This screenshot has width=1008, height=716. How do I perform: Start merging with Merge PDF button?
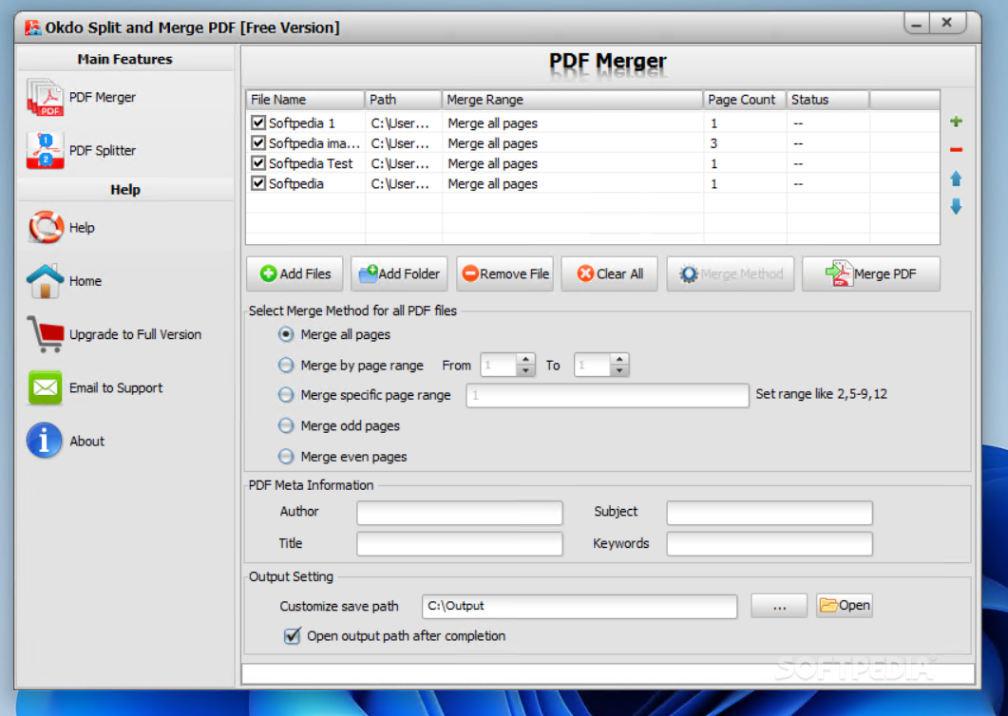coord(871,273)
